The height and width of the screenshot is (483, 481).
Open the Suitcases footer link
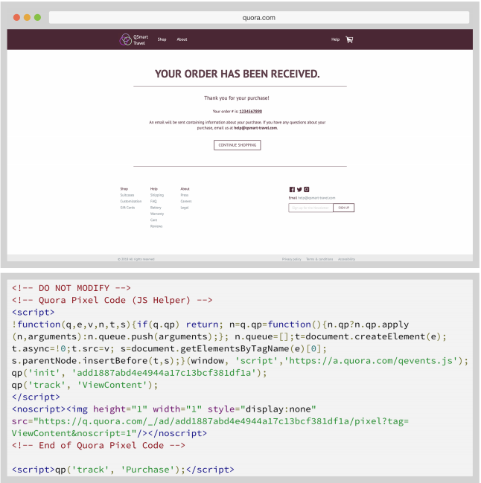click(x=127, y=195)
